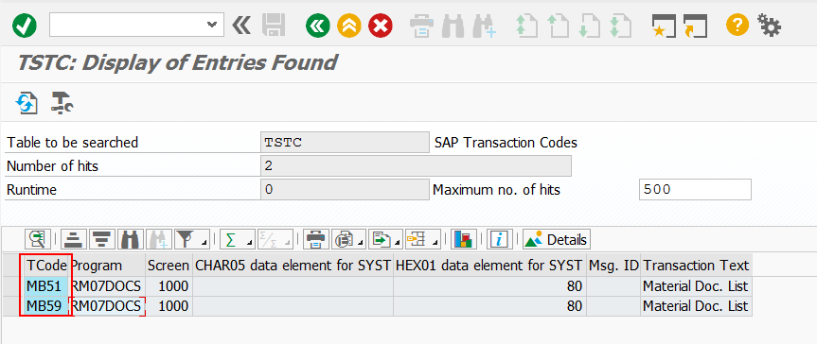Click the Msg. ID column header
The height and width of the screenshot is (344, 817).
(613, 266)
